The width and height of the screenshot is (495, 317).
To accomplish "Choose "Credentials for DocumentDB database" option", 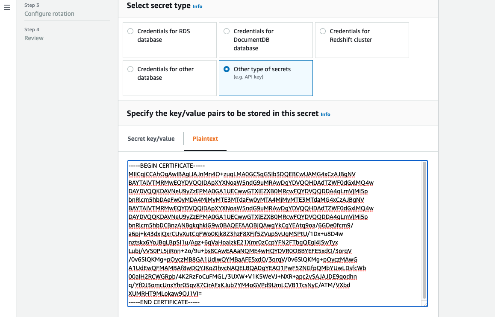I will pyautogui.click(x=226, y=31).
